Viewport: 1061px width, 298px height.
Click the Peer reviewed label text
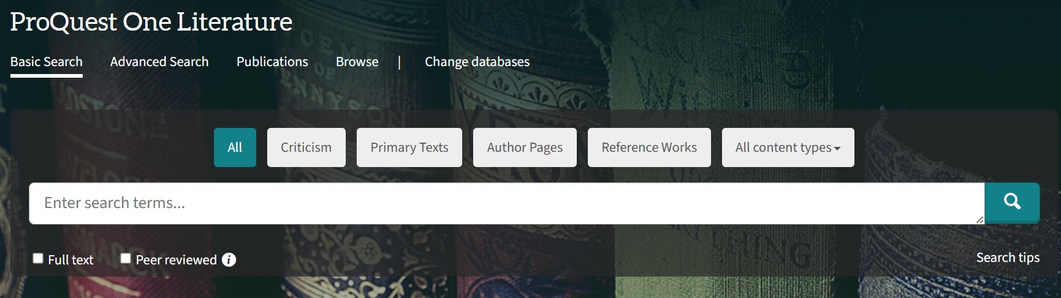click(x=176, y=260)
